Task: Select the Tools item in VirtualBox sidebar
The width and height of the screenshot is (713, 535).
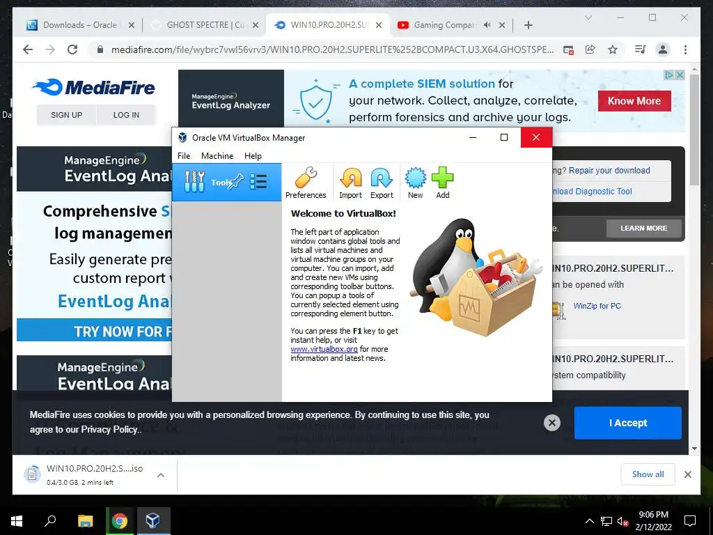Action: coord(226,182)
